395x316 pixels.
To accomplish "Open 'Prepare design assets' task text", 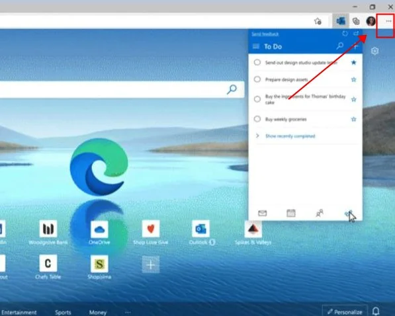I will (x=286, y=79).
